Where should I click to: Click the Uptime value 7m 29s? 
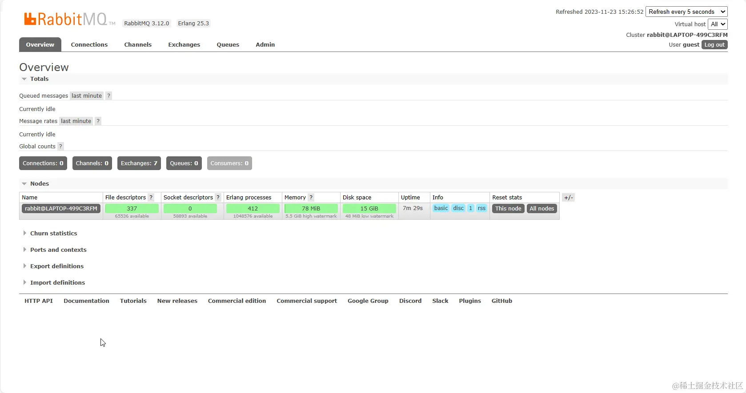point(413,208)
